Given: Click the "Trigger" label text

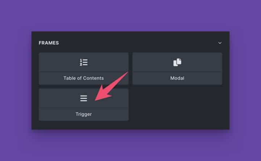Looking at the screenshot, I should click(84, 114).
